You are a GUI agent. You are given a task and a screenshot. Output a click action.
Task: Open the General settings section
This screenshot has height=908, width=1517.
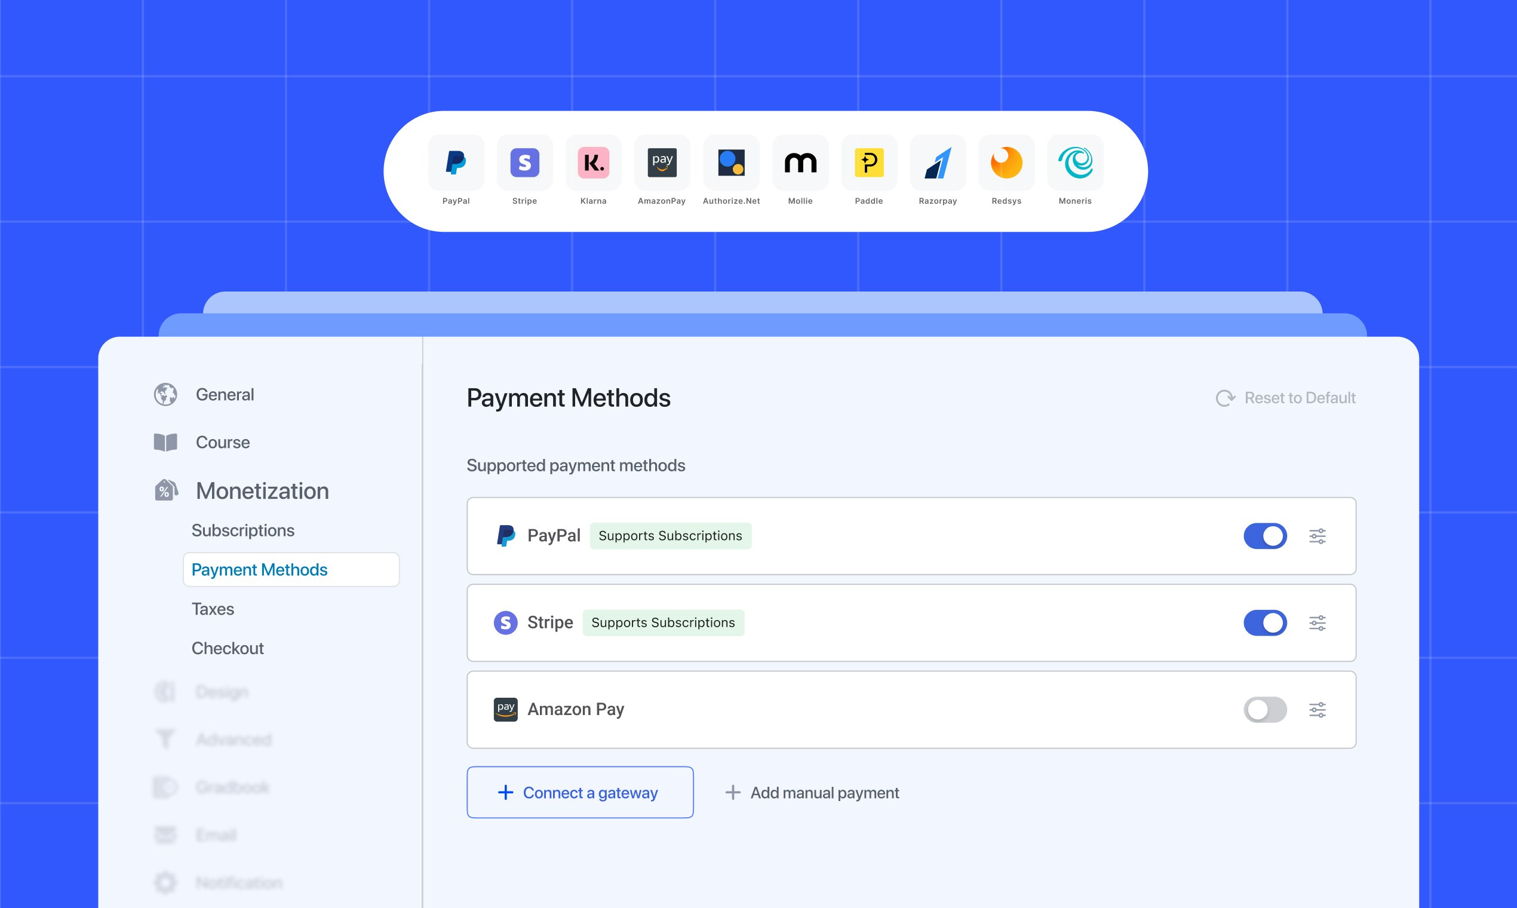225,395
